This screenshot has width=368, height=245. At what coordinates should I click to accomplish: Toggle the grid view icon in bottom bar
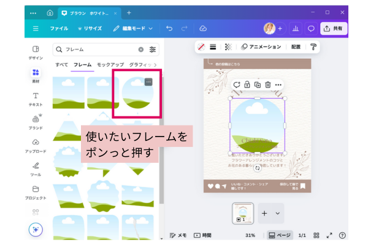pyautogui.click(x=316, y=235)
